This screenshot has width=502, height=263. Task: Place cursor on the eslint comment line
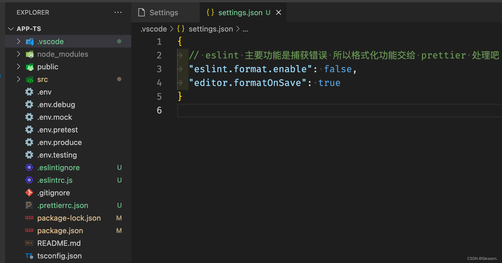tap(344, 55)
